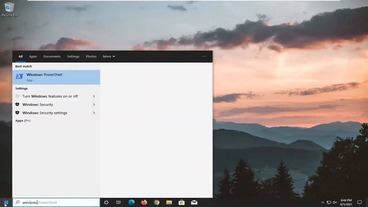Click the taskbar search input field
The height and width of the screenshot is (207, 368).
[56, 202]
